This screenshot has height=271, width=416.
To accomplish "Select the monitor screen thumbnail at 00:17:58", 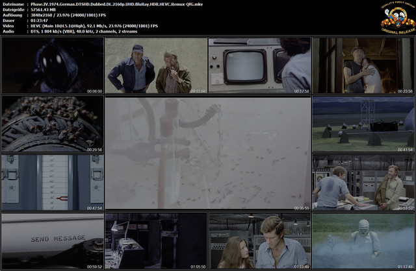I will coord(260,65).
